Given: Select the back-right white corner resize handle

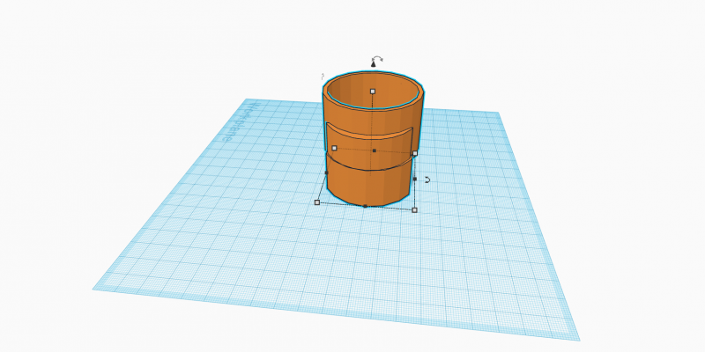Looking at the screenshot, I should [415, 153].
